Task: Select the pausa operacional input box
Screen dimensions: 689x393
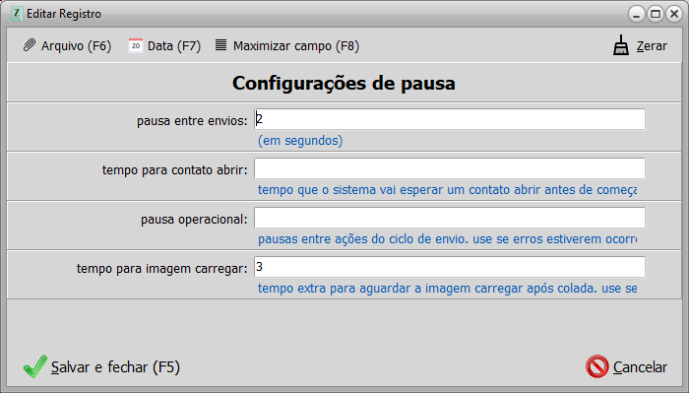Action: [x=450, y=218]
